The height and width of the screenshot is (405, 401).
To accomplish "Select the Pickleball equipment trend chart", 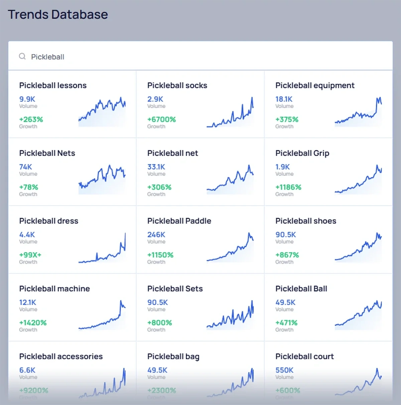I will point(358,112).
